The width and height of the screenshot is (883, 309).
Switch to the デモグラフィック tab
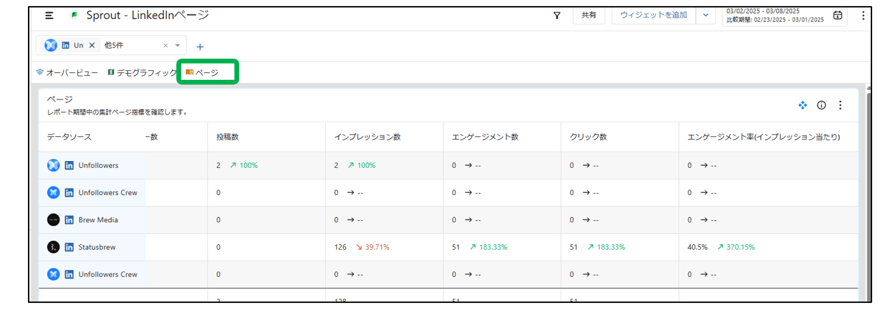tap(142, 72)
